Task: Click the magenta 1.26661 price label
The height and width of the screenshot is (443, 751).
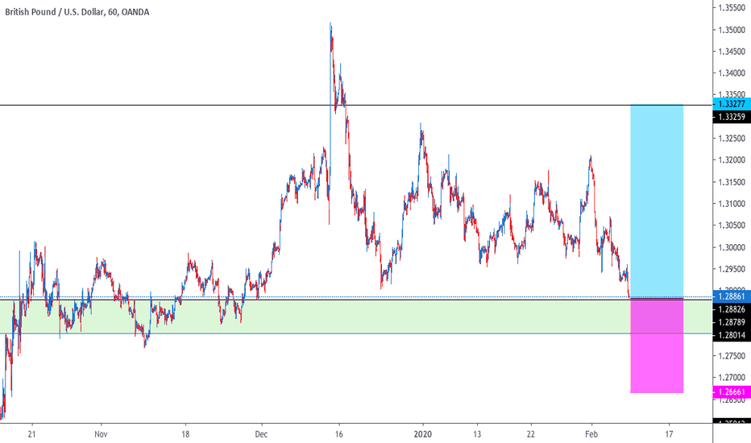Action: coord(732,391)
